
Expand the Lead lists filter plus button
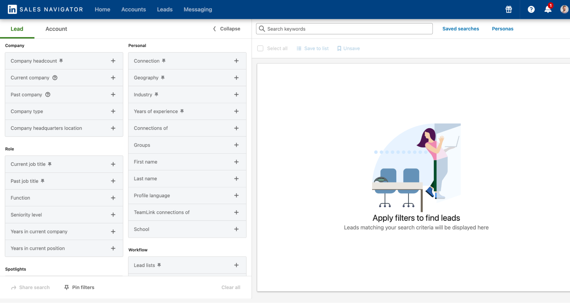click(236, 265)
